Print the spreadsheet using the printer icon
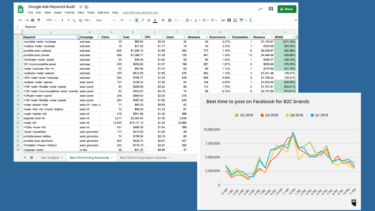This screenshot has width=375, height=211. click(x=33, y=20)
